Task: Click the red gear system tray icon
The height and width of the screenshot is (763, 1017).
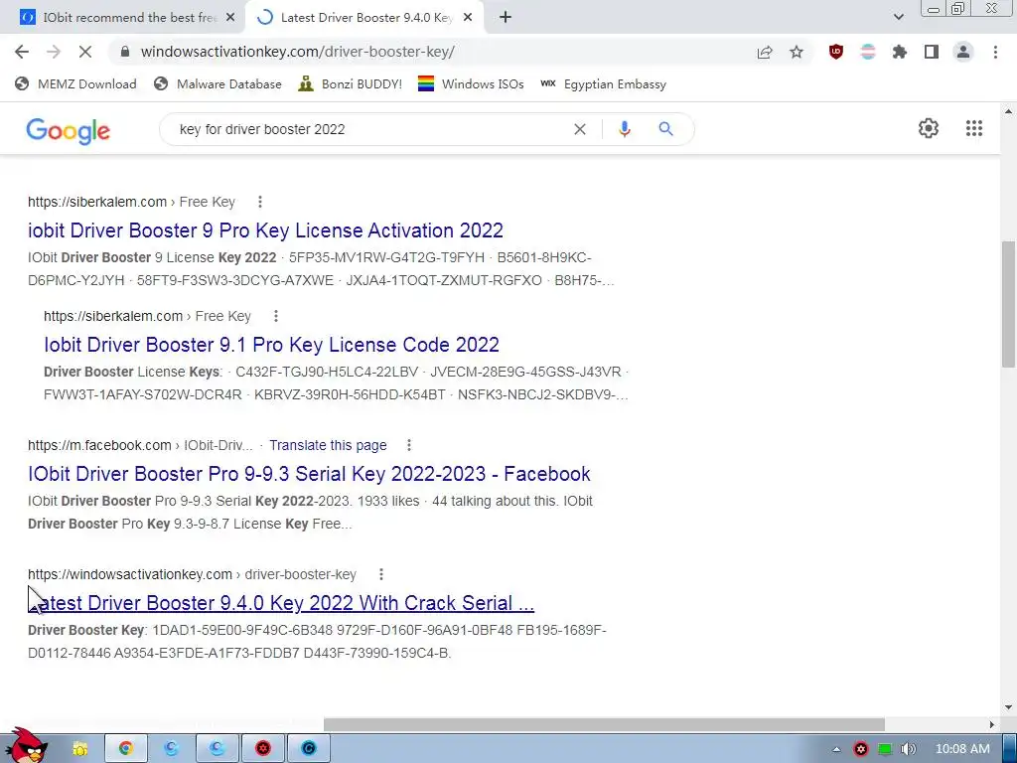Action: click(x=861, y=749)
